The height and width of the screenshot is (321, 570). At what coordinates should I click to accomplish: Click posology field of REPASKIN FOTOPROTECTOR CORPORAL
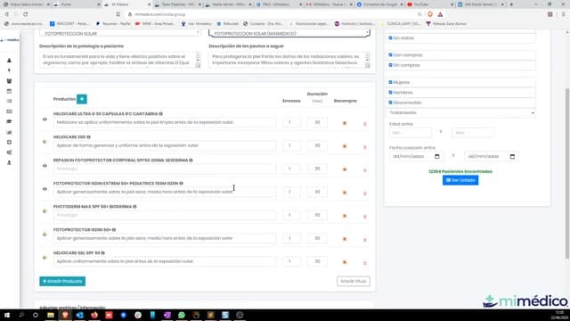(x=164, y=169)
